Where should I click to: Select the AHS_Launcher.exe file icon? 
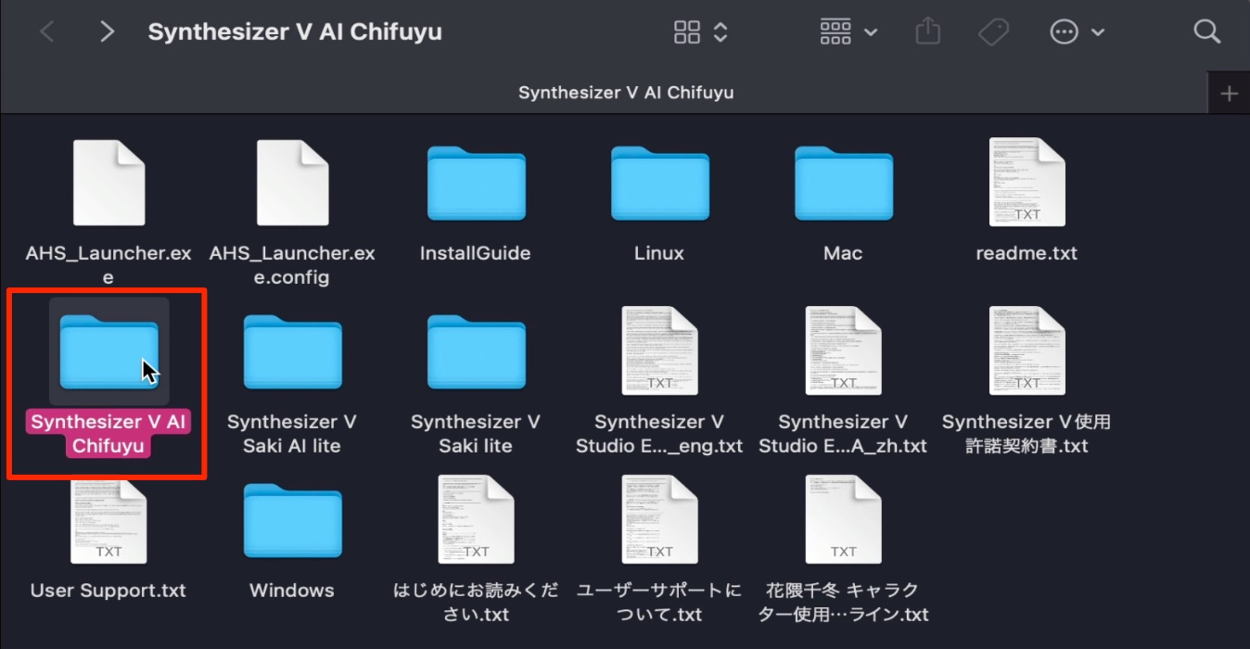pos(108,183)
